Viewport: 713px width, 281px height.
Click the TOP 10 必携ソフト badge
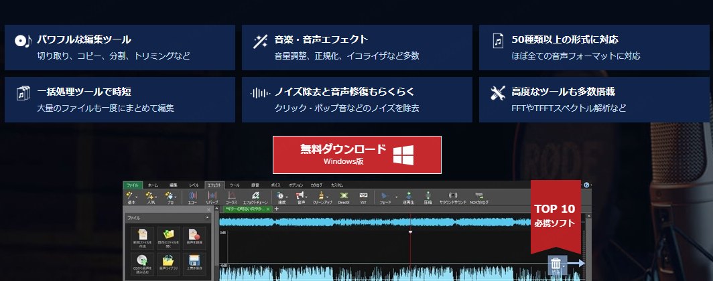[x=556, y=215]
